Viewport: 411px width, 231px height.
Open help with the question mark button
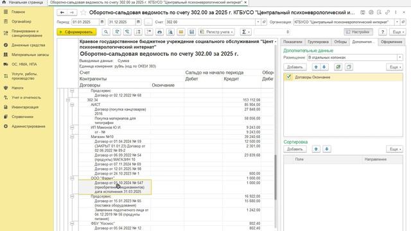[383, 32]
